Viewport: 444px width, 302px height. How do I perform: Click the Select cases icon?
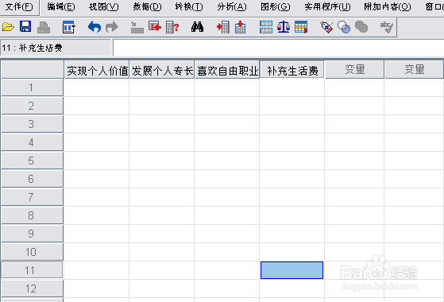click(x=301, y=27)
